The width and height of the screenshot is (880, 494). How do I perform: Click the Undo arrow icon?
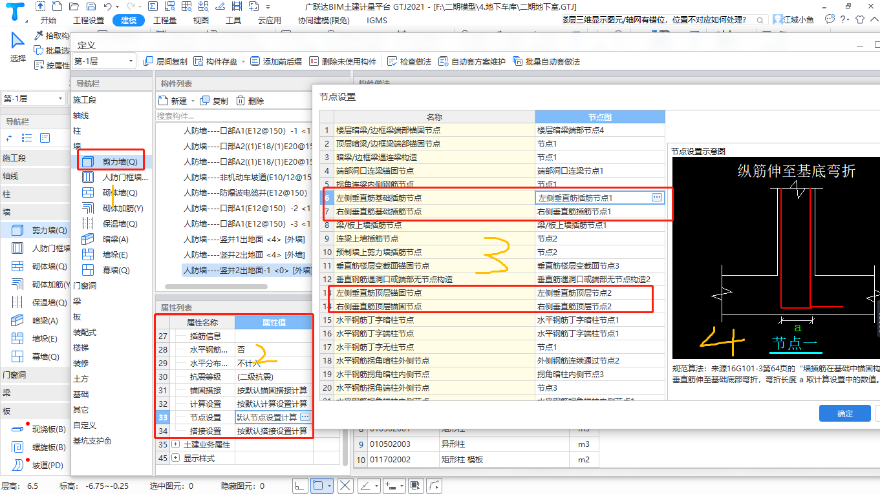[107, 6]
